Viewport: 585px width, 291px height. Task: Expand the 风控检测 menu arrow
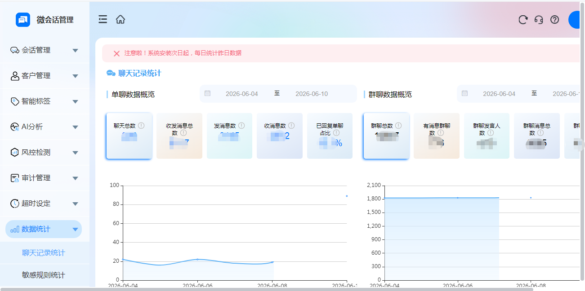tap(76, 153)
